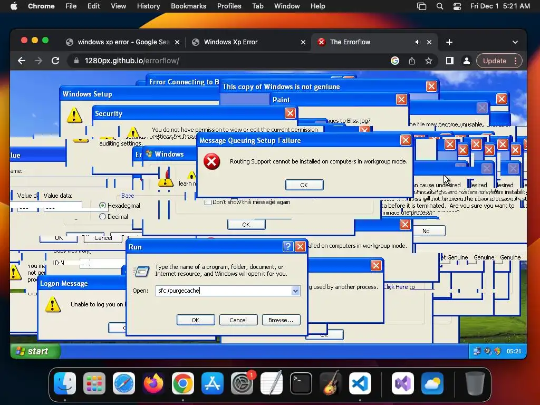The width and height of the screenshot is (540, 405).
Task: Open Terminal from the Dock
Action: click(301, 383)
